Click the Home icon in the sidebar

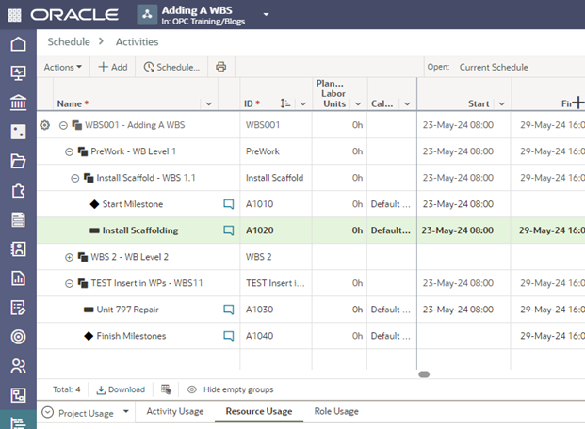(17, 44)
